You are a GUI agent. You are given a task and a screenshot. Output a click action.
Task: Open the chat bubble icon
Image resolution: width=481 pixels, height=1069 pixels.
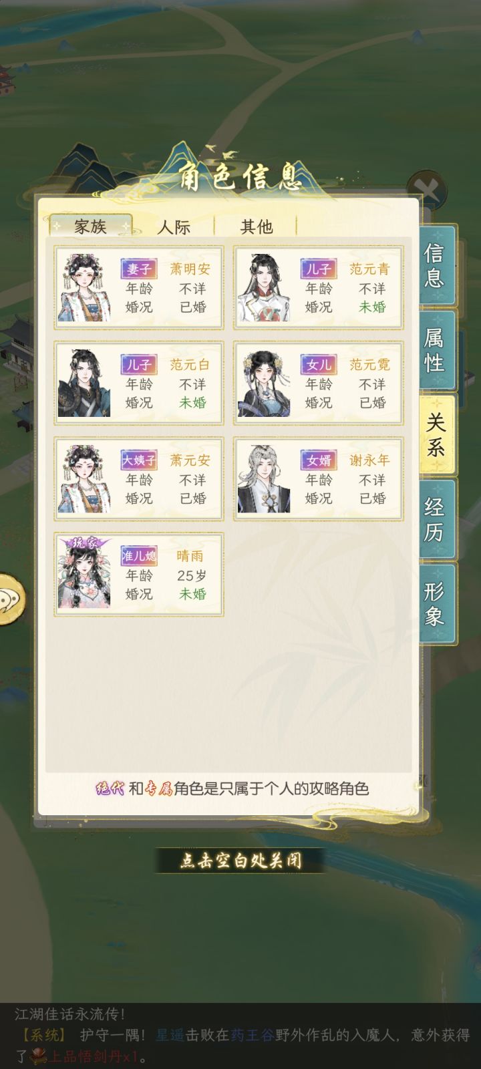click(x=9, y=600)
